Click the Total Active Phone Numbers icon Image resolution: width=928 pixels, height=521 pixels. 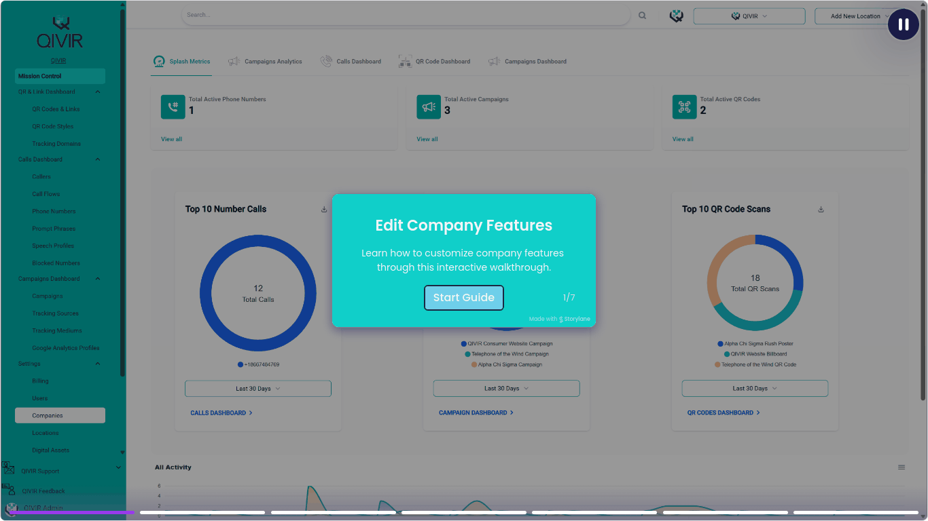click(173, 107)
